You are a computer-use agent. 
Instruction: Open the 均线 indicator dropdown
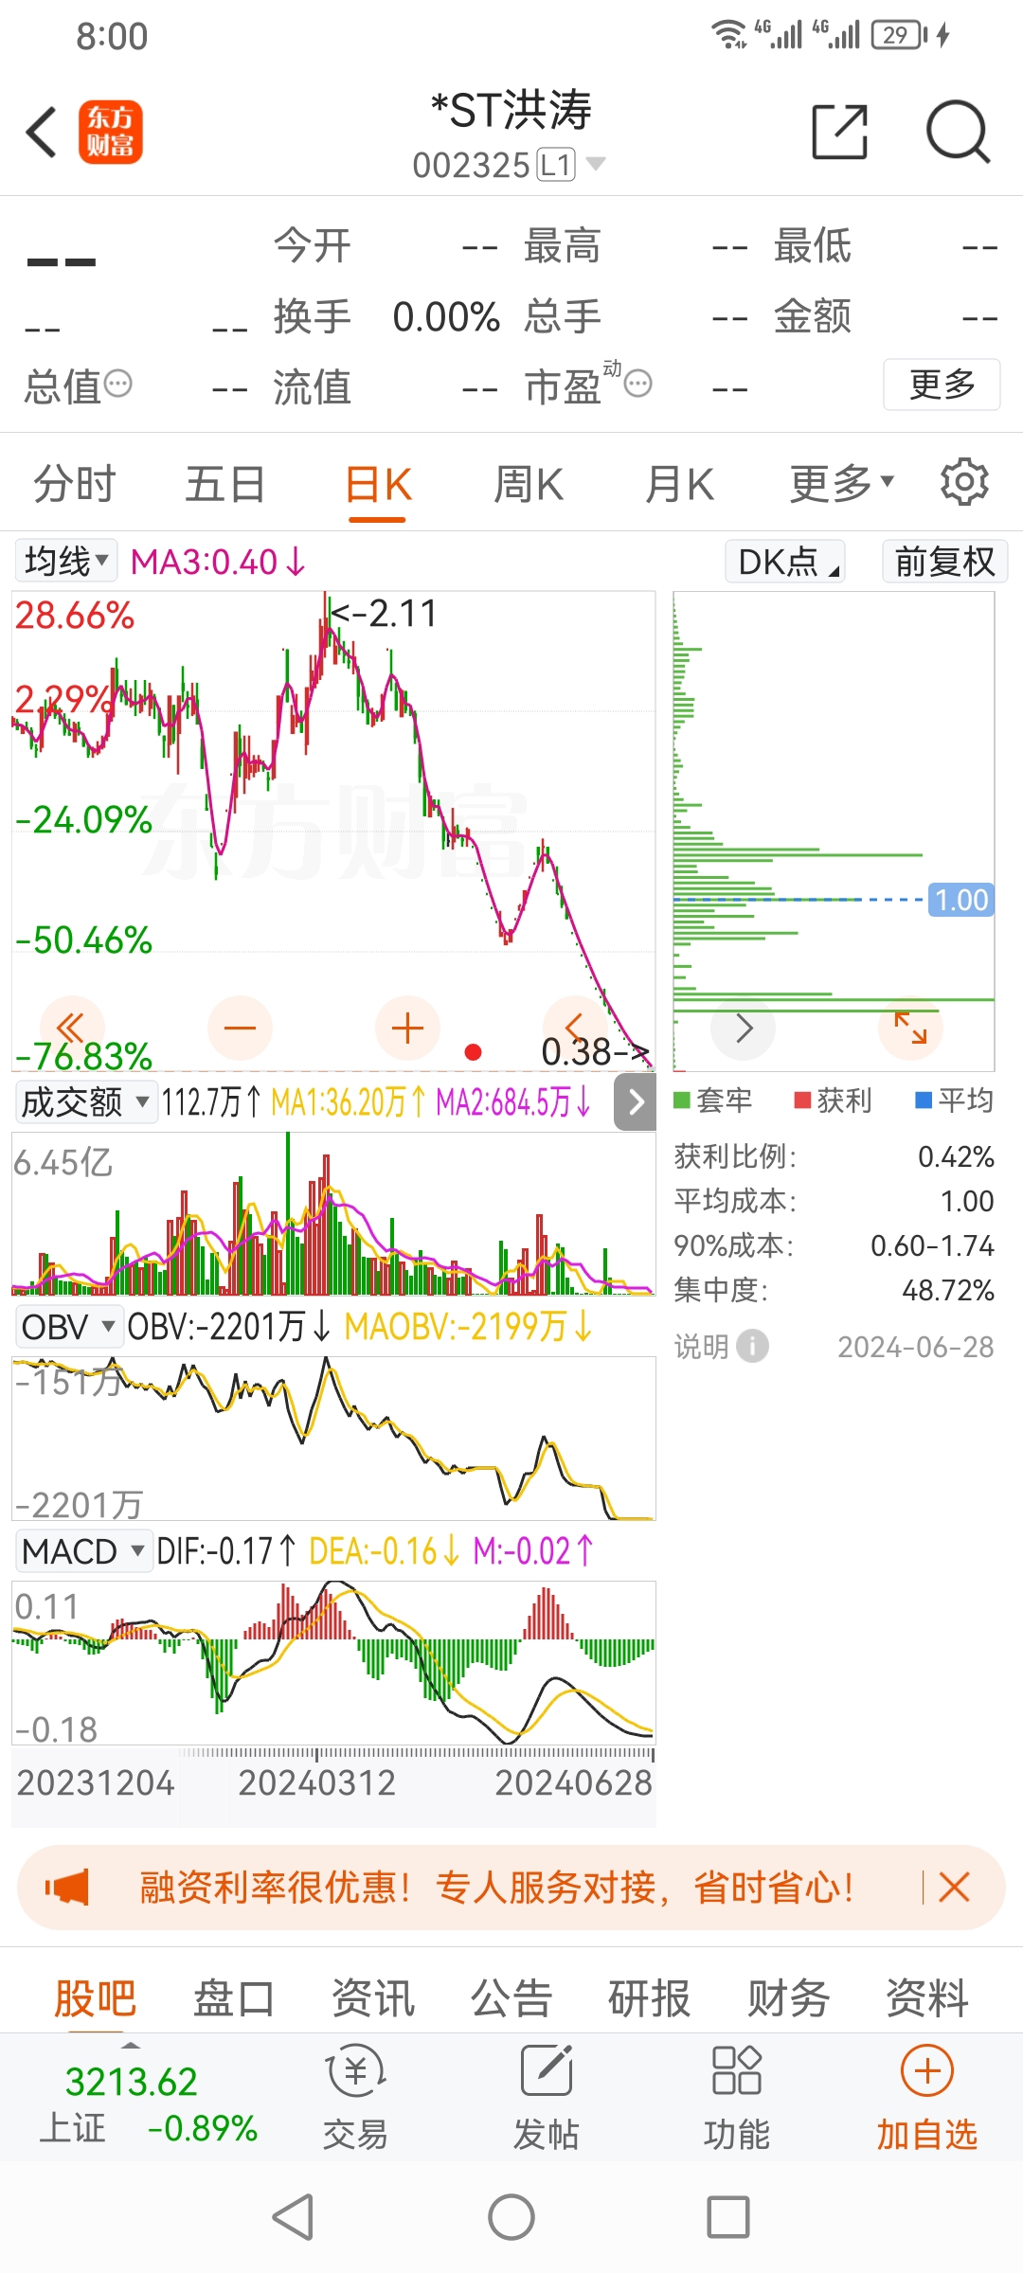(65, 561)
